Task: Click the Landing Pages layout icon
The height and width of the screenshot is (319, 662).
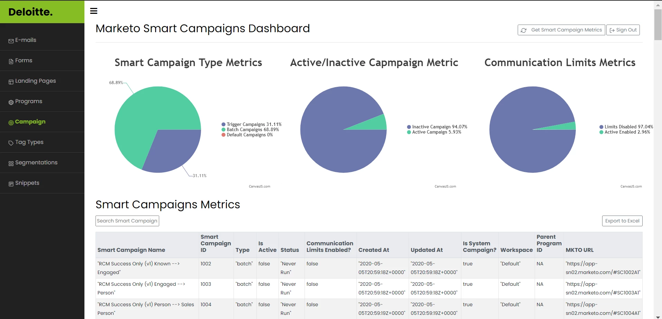Action: (11, 82)
